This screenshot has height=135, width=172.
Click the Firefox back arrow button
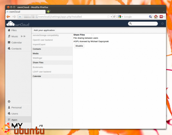[x=8, y=17]
